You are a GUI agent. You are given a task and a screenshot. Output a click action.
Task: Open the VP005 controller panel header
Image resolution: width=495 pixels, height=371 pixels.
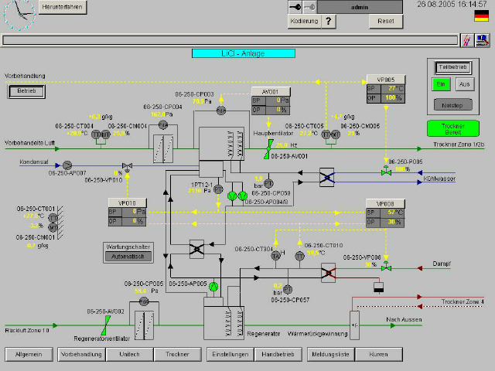pos(386,80)
